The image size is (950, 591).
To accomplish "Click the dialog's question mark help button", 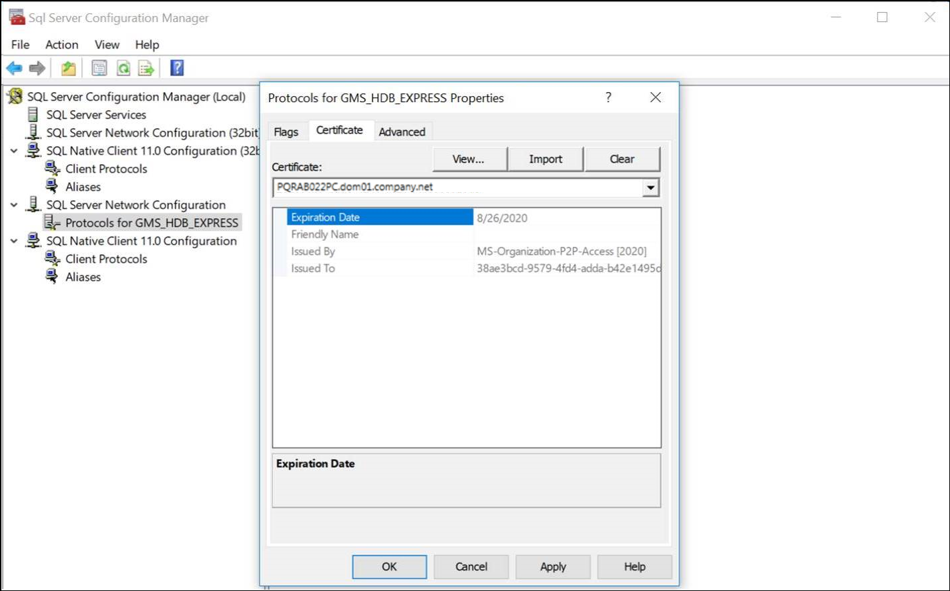I will click(608, 97).
